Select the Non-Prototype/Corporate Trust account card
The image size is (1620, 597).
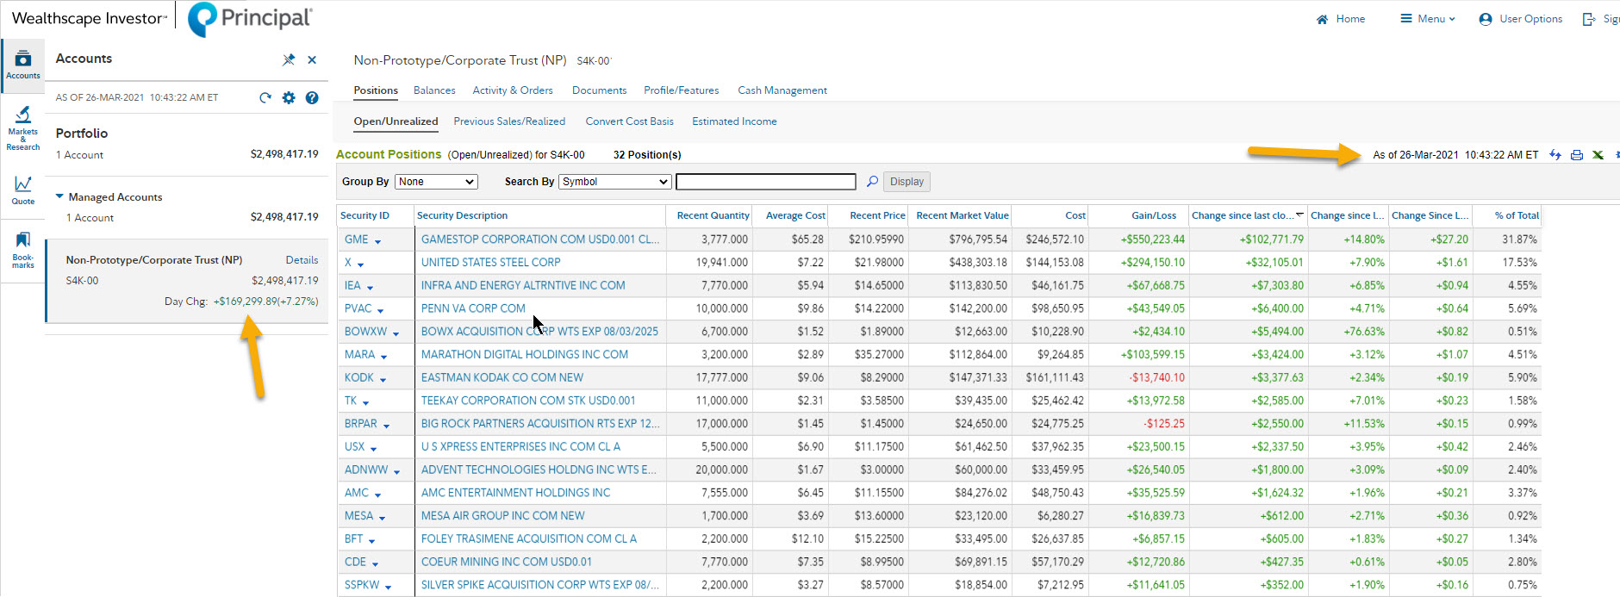[x=187, y=281]
